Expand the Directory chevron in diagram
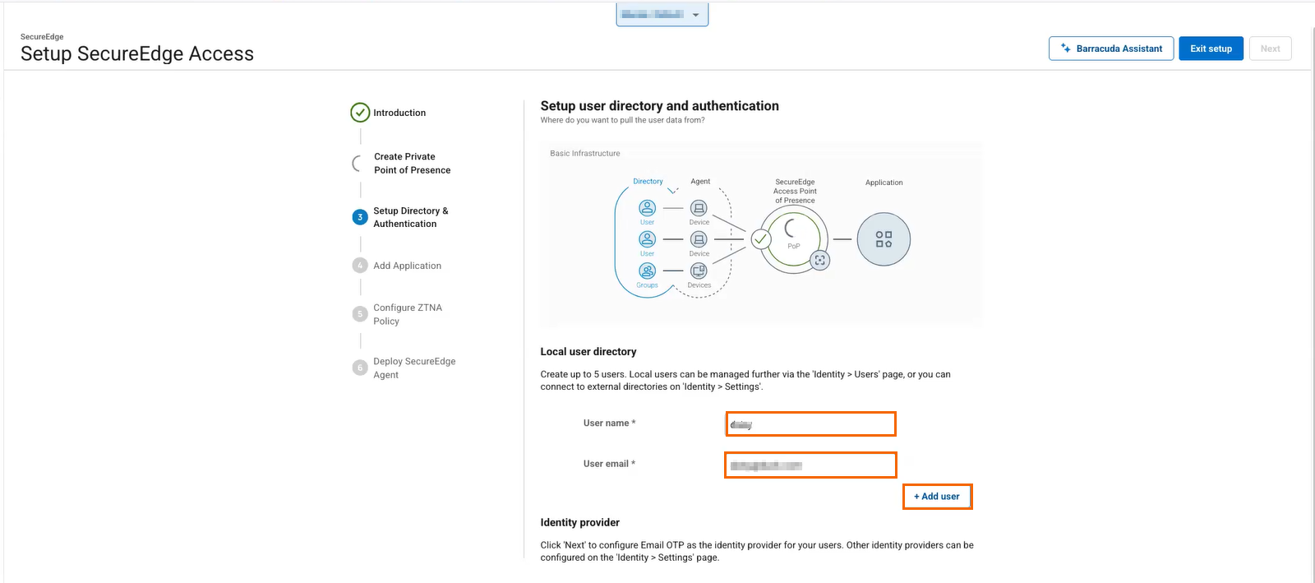The width and height of the screenshot is (1315, 583). pyautogui.click(x=672, y=191)
